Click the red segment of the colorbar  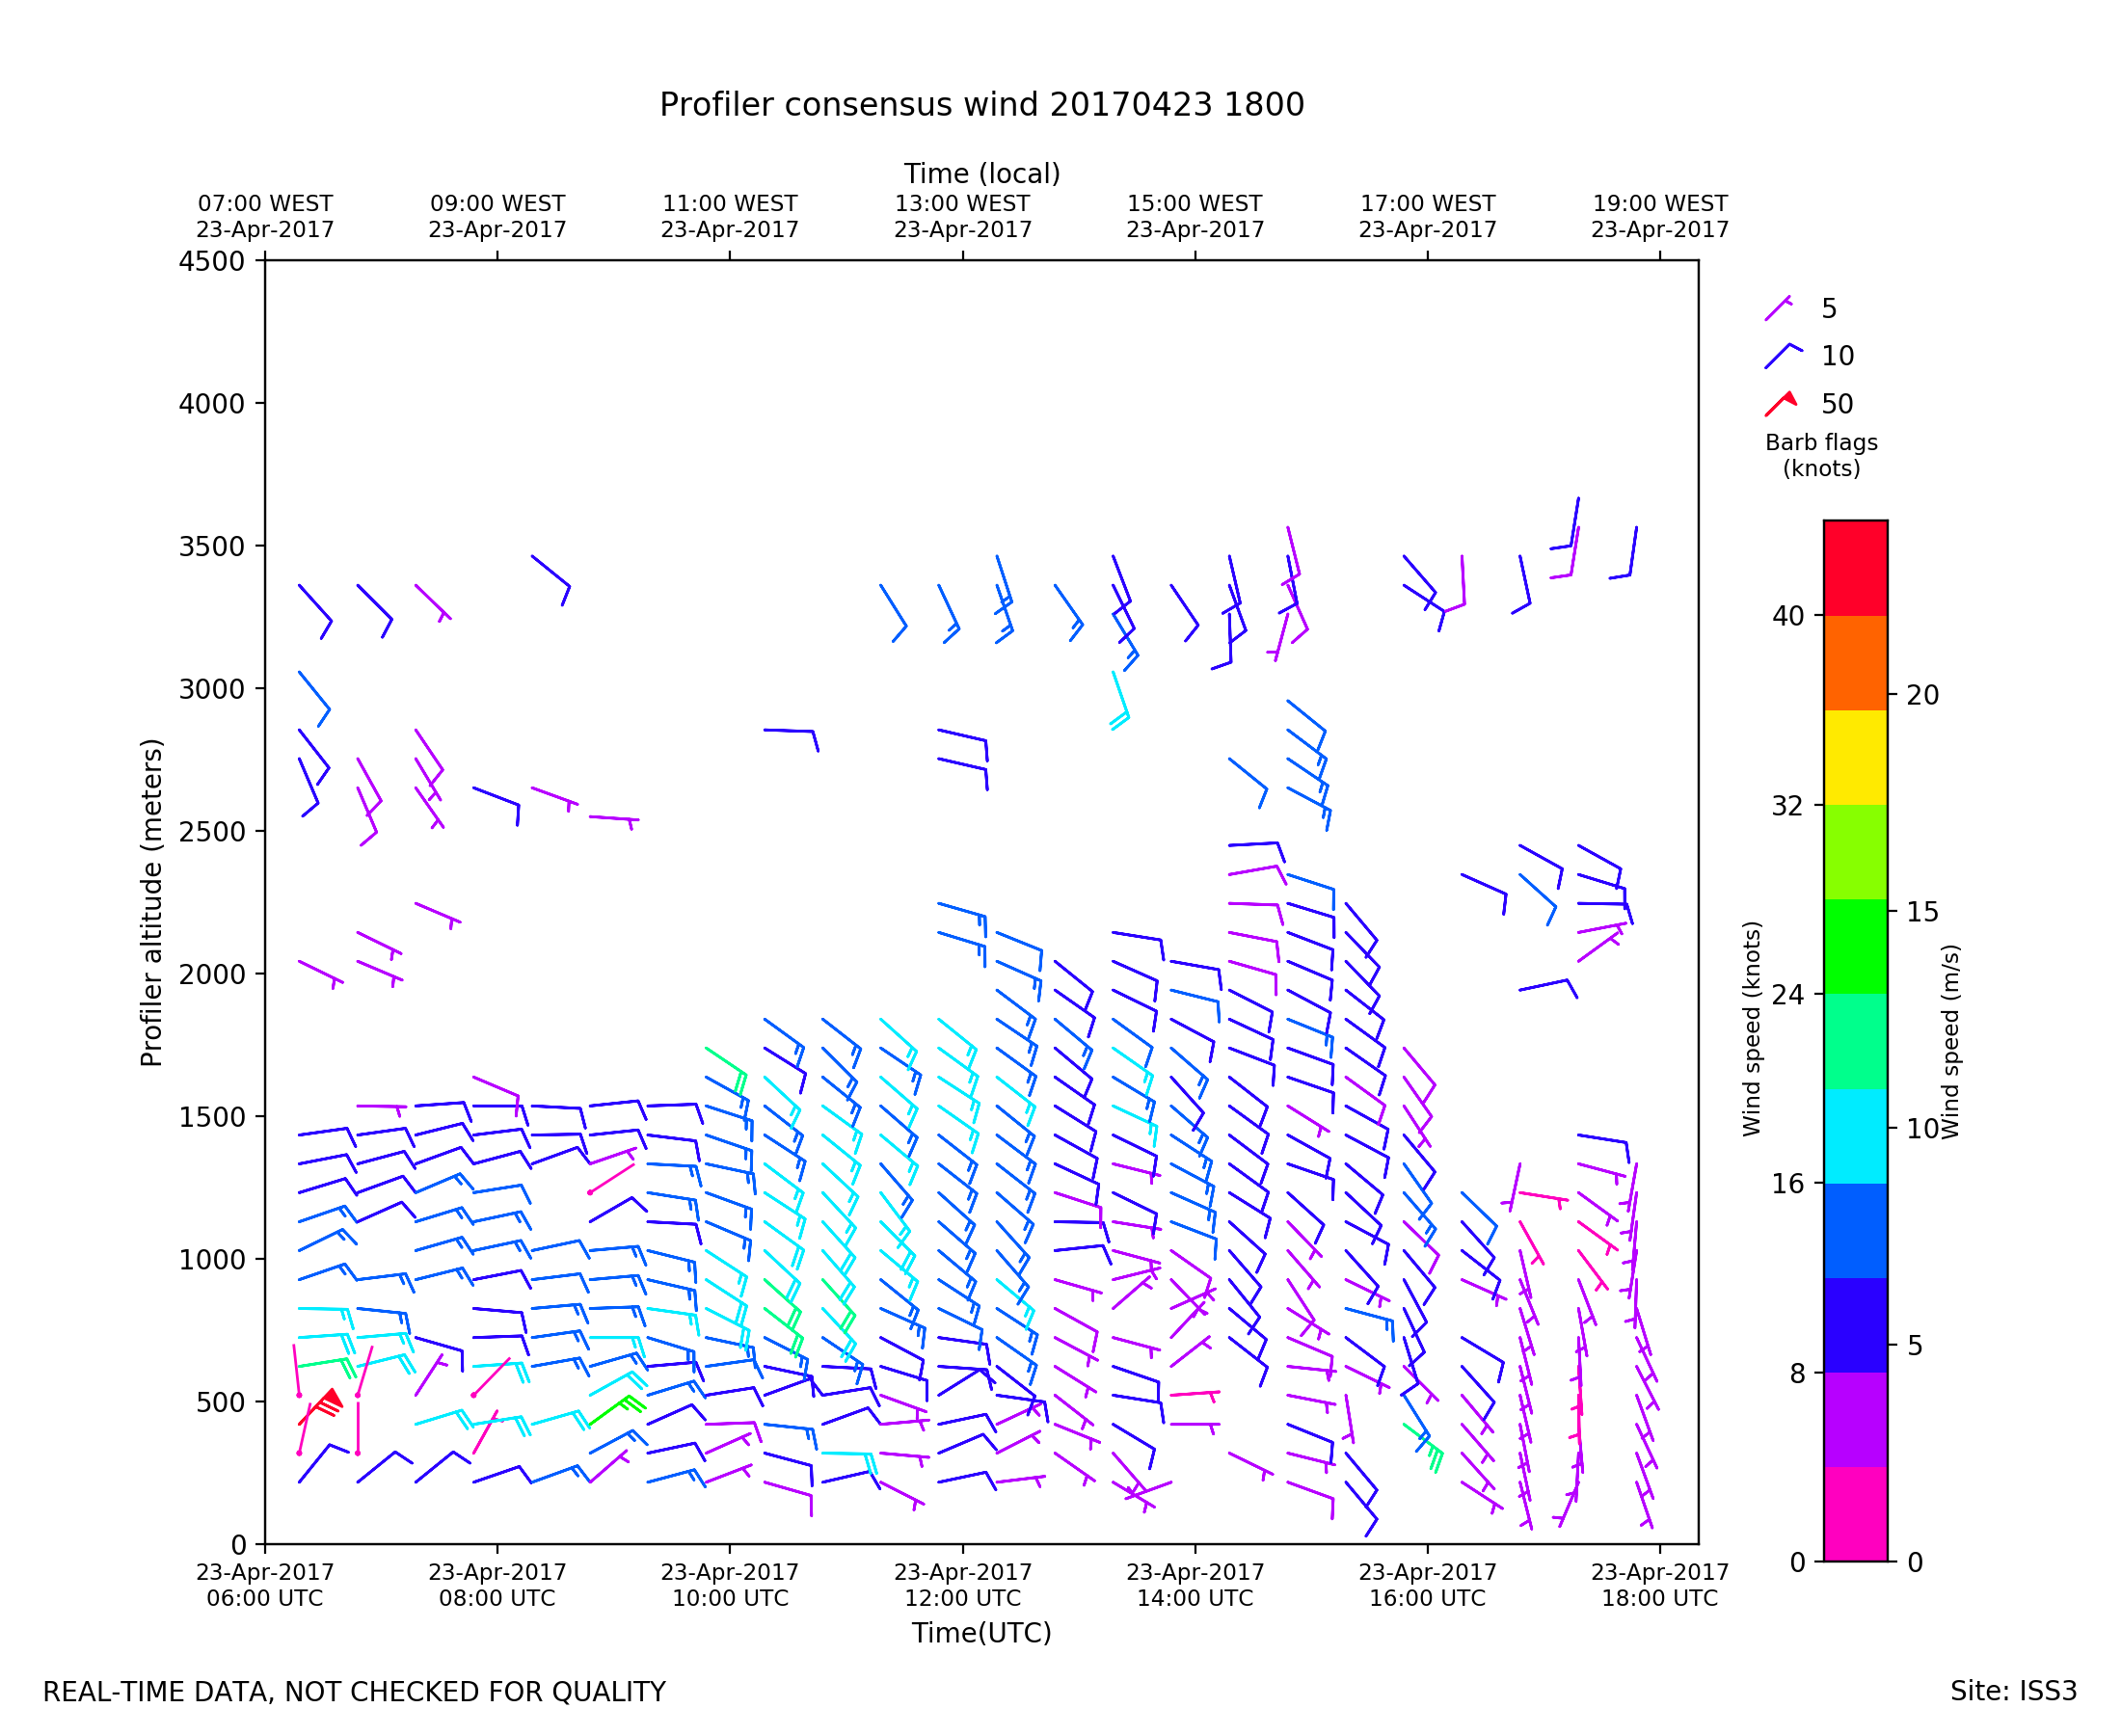(x=1855, y=567)
